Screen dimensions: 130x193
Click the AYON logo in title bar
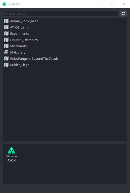(x=4, y=4)
